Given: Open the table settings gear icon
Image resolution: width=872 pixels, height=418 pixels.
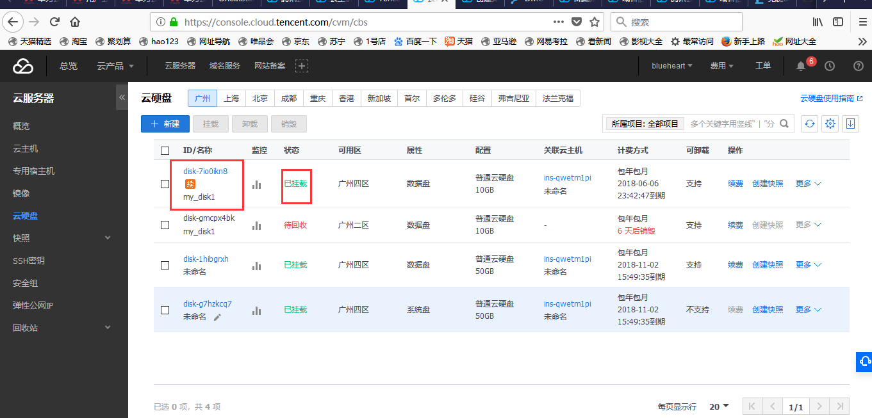Looking at the screenshot, I should (x=830, y=124).
